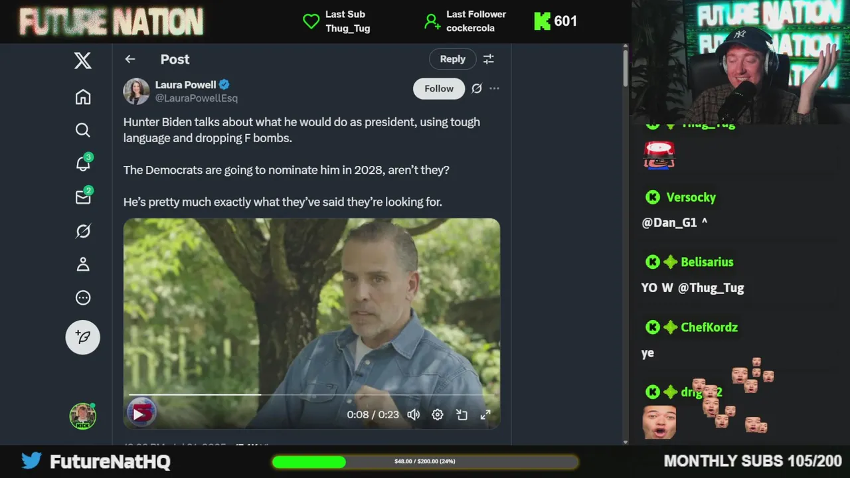The width and height of the screenshot is (850, 478).
Task: Open reply sort settings icon
Action: tap(489, 59)
